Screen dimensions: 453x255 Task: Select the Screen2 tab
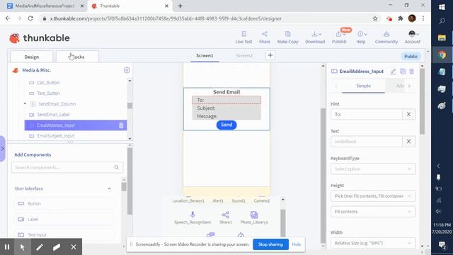point(244,55)
